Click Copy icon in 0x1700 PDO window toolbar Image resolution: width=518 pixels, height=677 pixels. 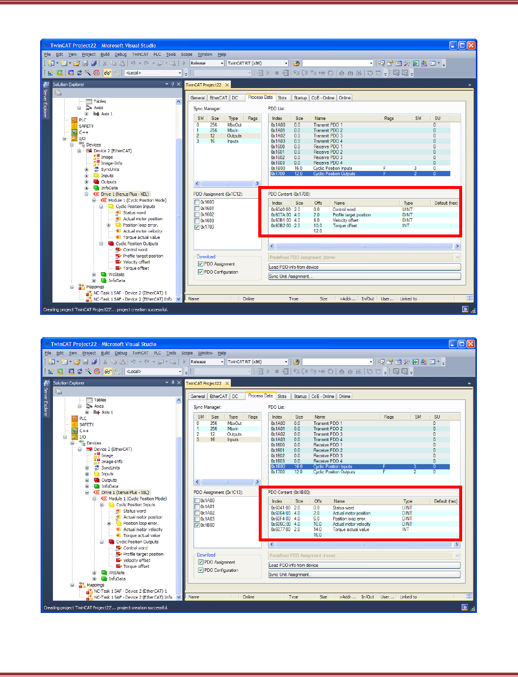coord(113,63)
